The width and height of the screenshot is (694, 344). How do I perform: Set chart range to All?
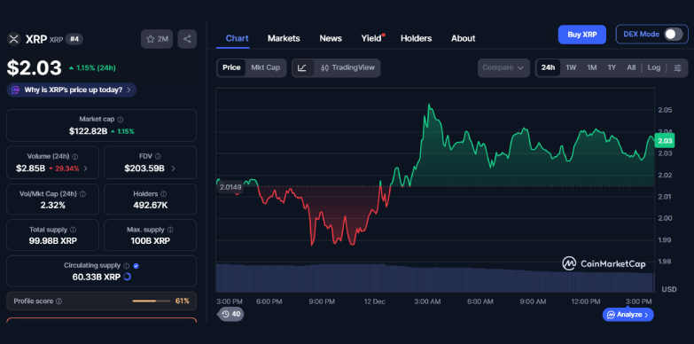pos(631,67)
